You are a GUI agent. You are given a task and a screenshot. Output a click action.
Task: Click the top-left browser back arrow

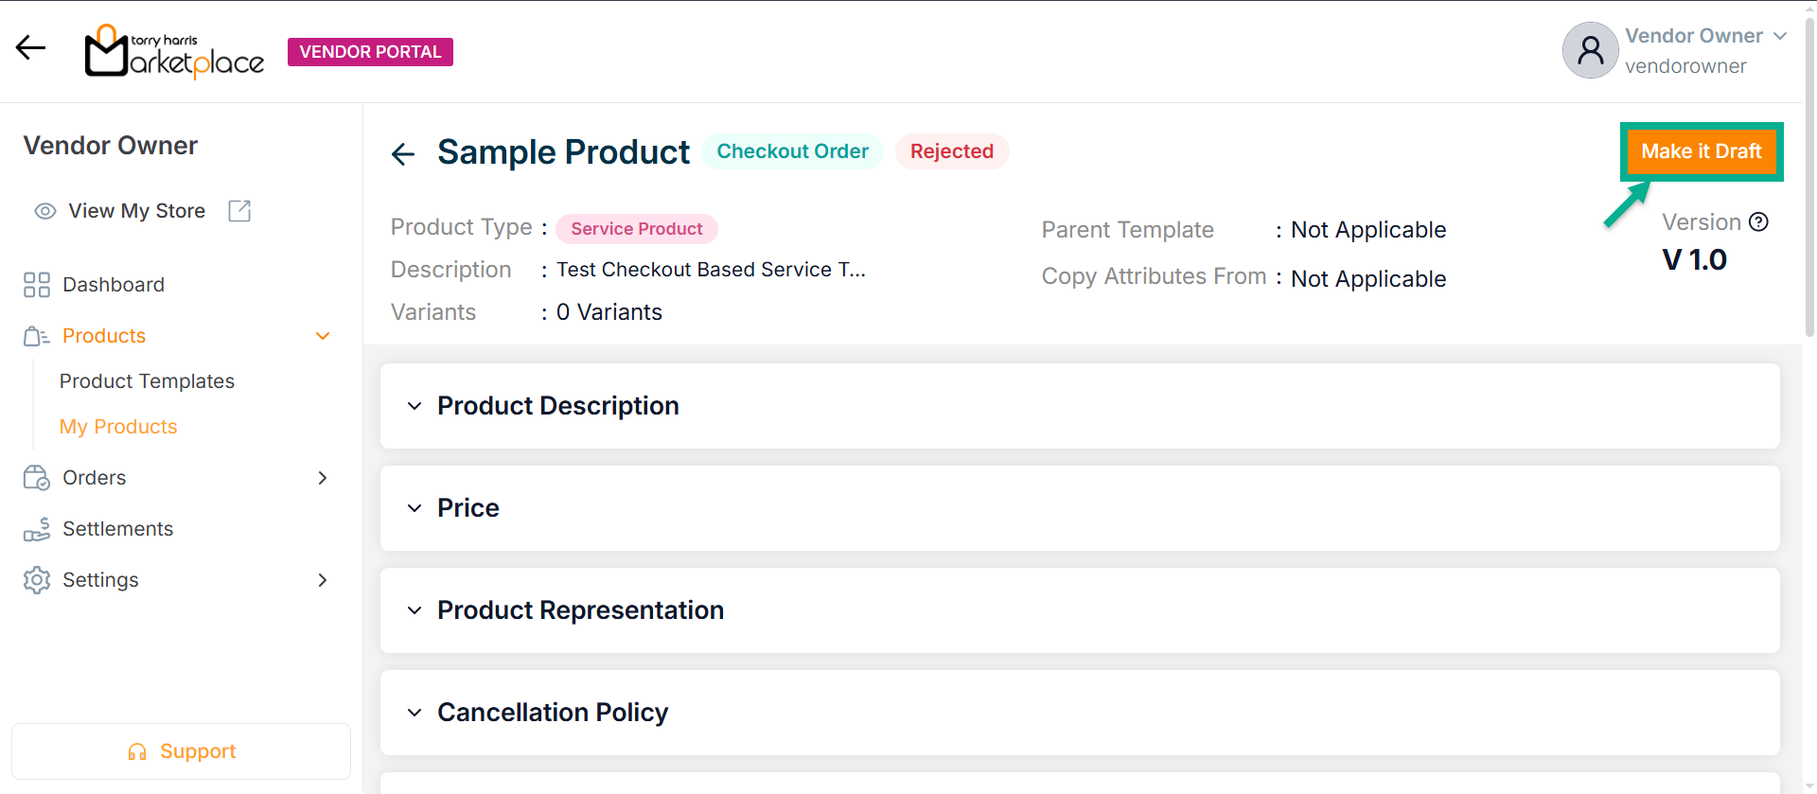30,47
